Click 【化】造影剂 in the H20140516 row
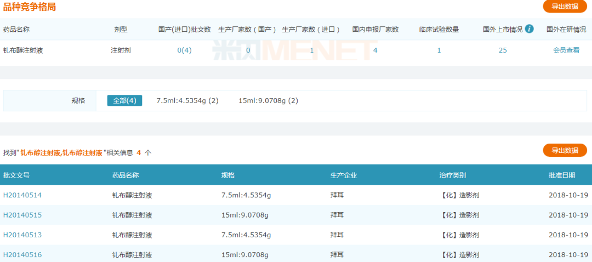This screenshot has height=262, width=592. pyautogui.click(x=459, y=255)
